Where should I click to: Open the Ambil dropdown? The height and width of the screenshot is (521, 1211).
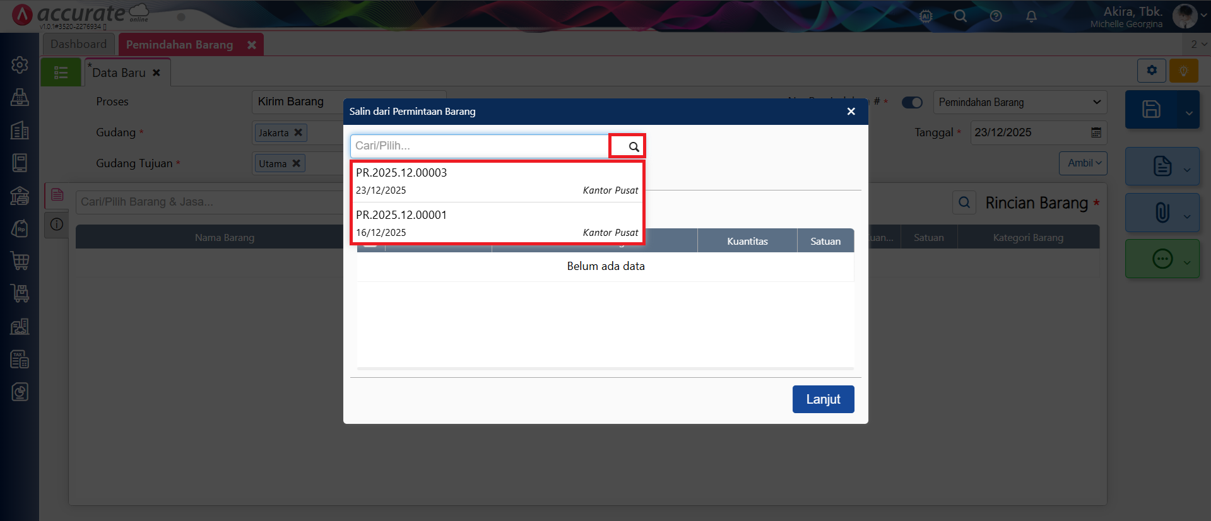coord(1083,163)
